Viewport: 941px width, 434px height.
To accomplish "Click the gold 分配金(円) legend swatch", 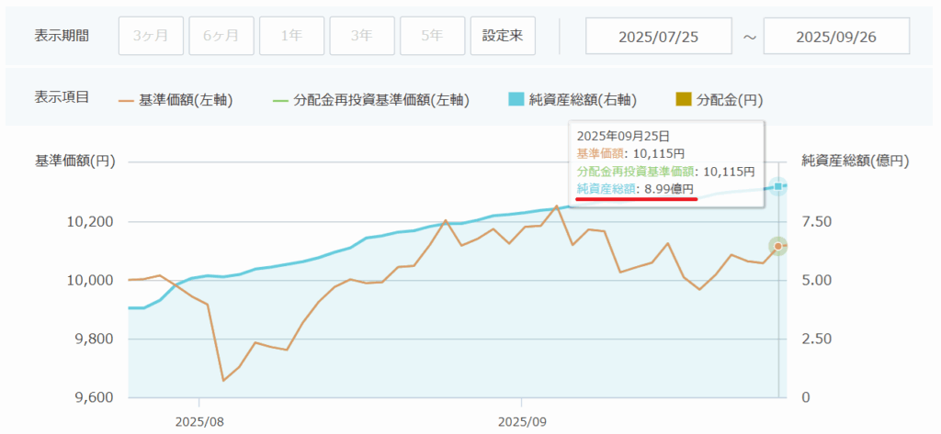I will click(685, 99).
